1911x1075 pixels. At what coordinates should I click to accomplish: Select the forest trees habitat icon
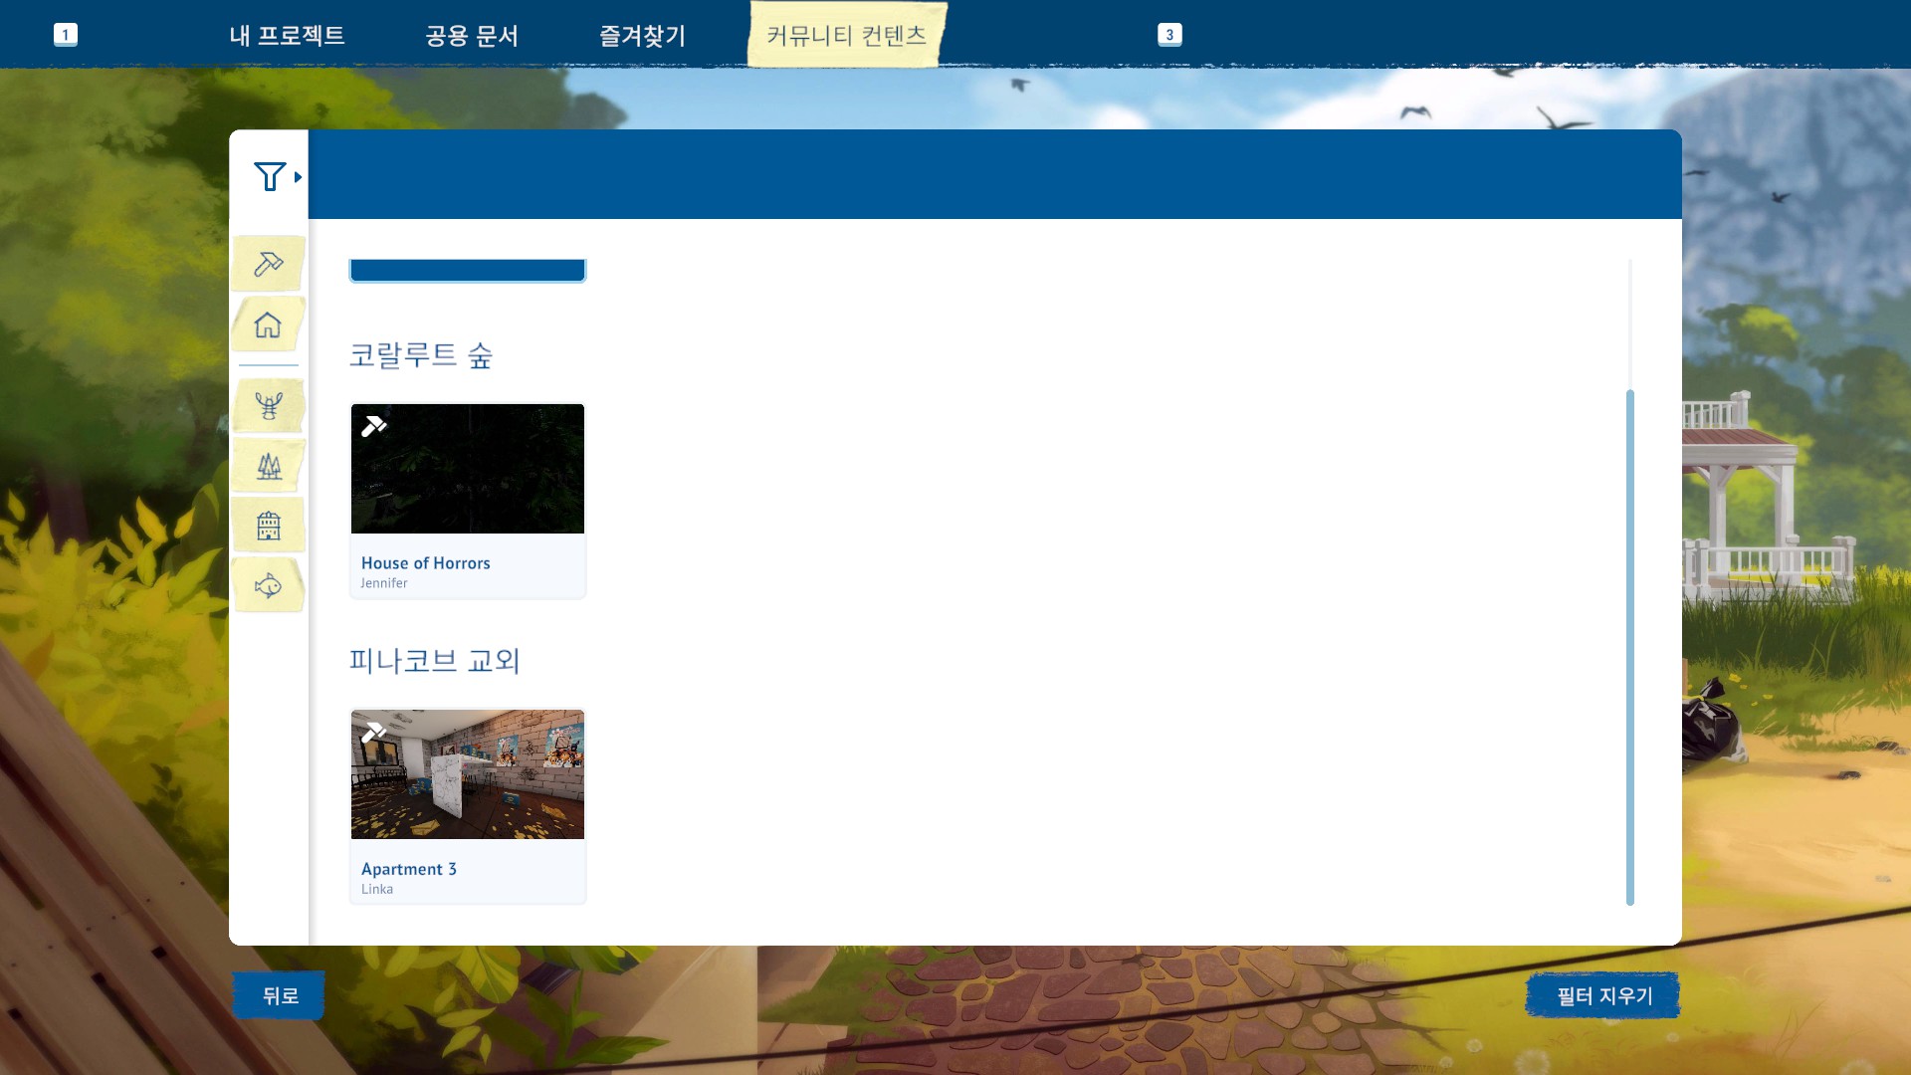click(x=269, y=466)
